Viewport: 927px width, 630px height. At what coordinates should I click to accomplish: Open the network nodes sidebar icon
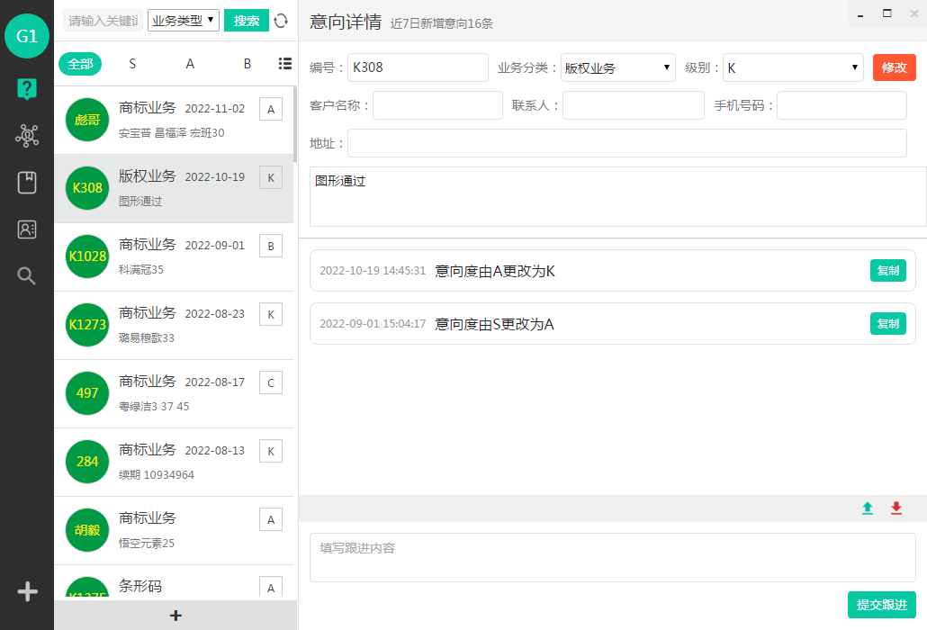pos(27,136)
